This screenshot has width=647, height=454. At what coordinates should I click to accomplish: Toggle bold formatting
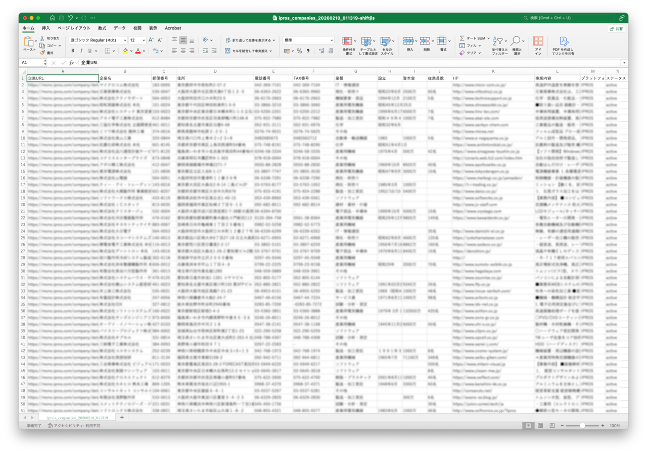(x=73, y=51)
